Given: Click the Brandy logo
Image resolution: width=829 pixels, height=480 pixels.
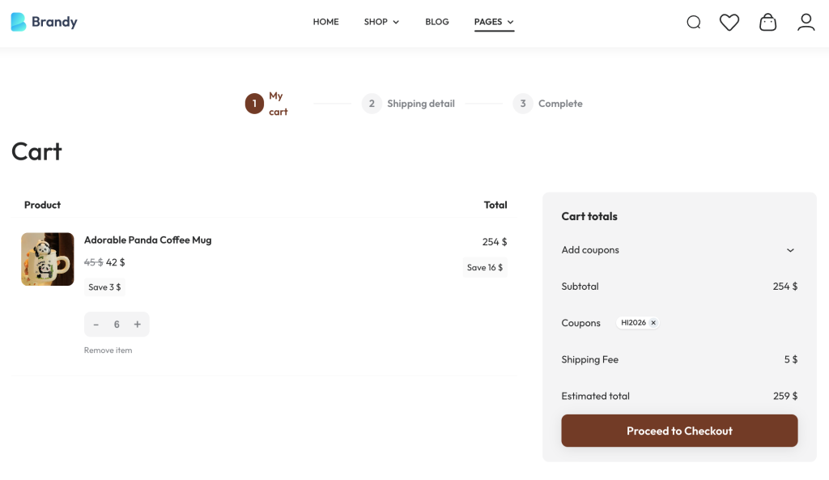Looking at the screenshot, I should click(x=45, y=22).
